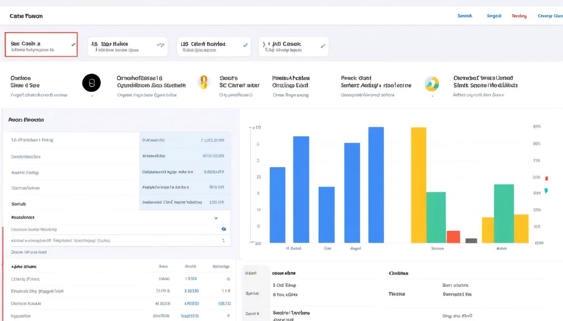Toggle the checkmark on fourth top card
This screenshot has height=321, width=563.
tap(323, 46)
